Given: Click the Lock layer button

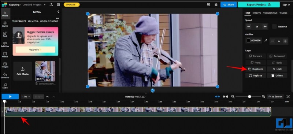Looking at the screenshot, I should pos(277,69).
